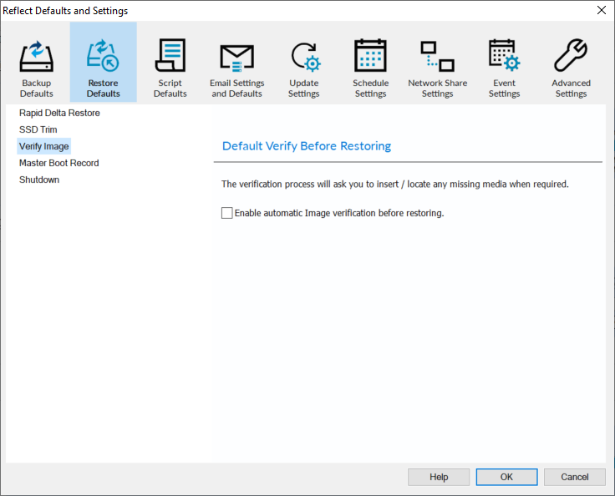Click the Cancel button
The image size is (615, 496).
pyautogui.click(x=575, y=477)
